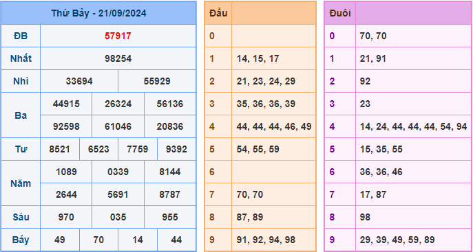Select Nhì prize number 55929
Image resolution: width=473 pixels, height=252 pixels.
coord(157,81)
